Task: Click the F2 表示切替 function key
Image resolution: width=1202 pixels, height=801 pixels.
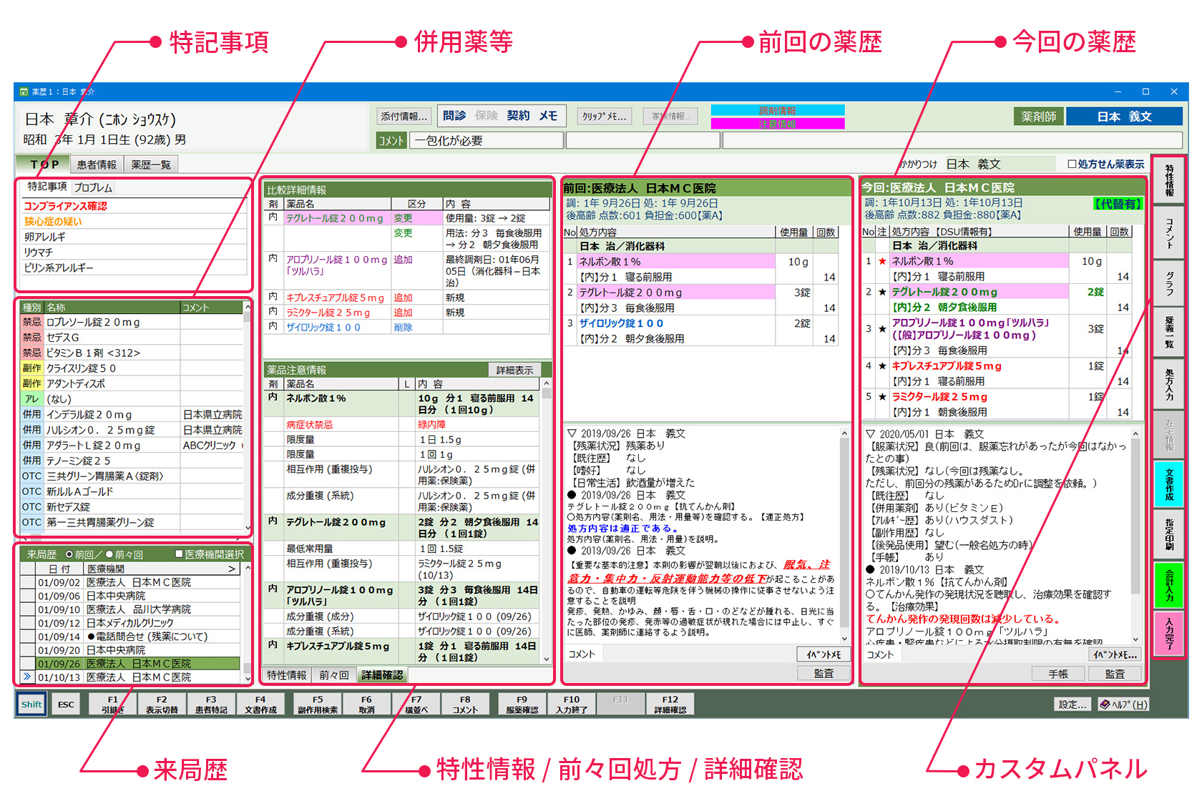Action: click(x=162, y=704)
